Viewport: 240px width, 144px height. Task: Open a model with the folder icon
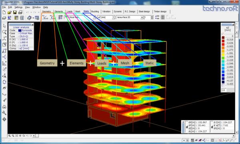coord(10,12)
